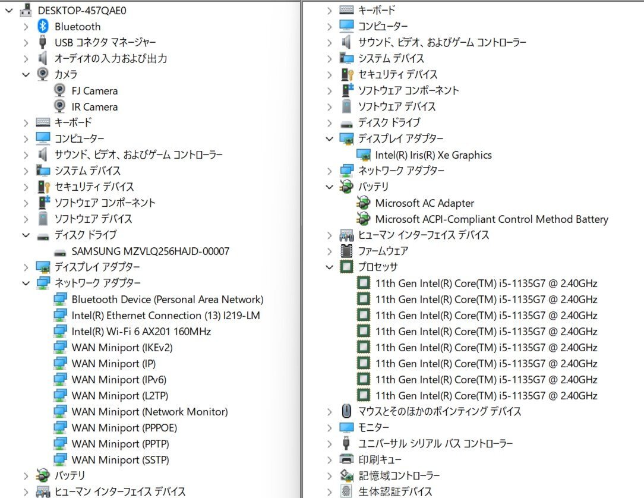Select WAN Miniport (Network Monitor) entry
This screenshot has height=498, width=644.
[x=150, y=411]
